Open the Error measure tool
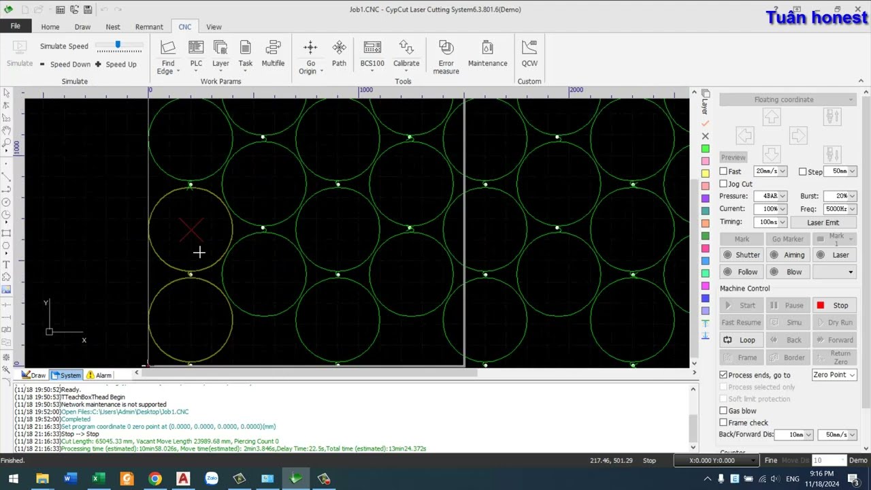This screenshot has height=490, width=871. pos(446,56)
